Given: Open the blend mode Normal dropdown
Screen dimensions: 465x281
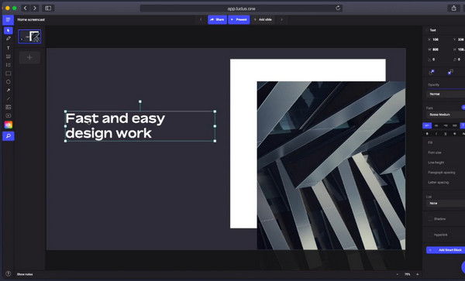Looking at the screenshot, I should pyautogui.click(x=446, y=94).
